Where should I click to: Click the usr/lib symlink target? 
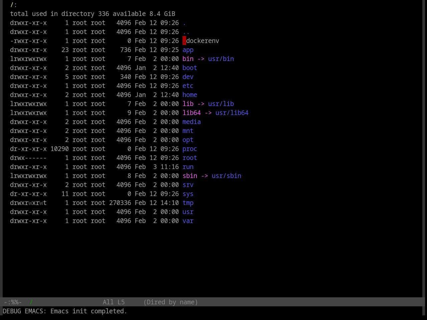221,104
